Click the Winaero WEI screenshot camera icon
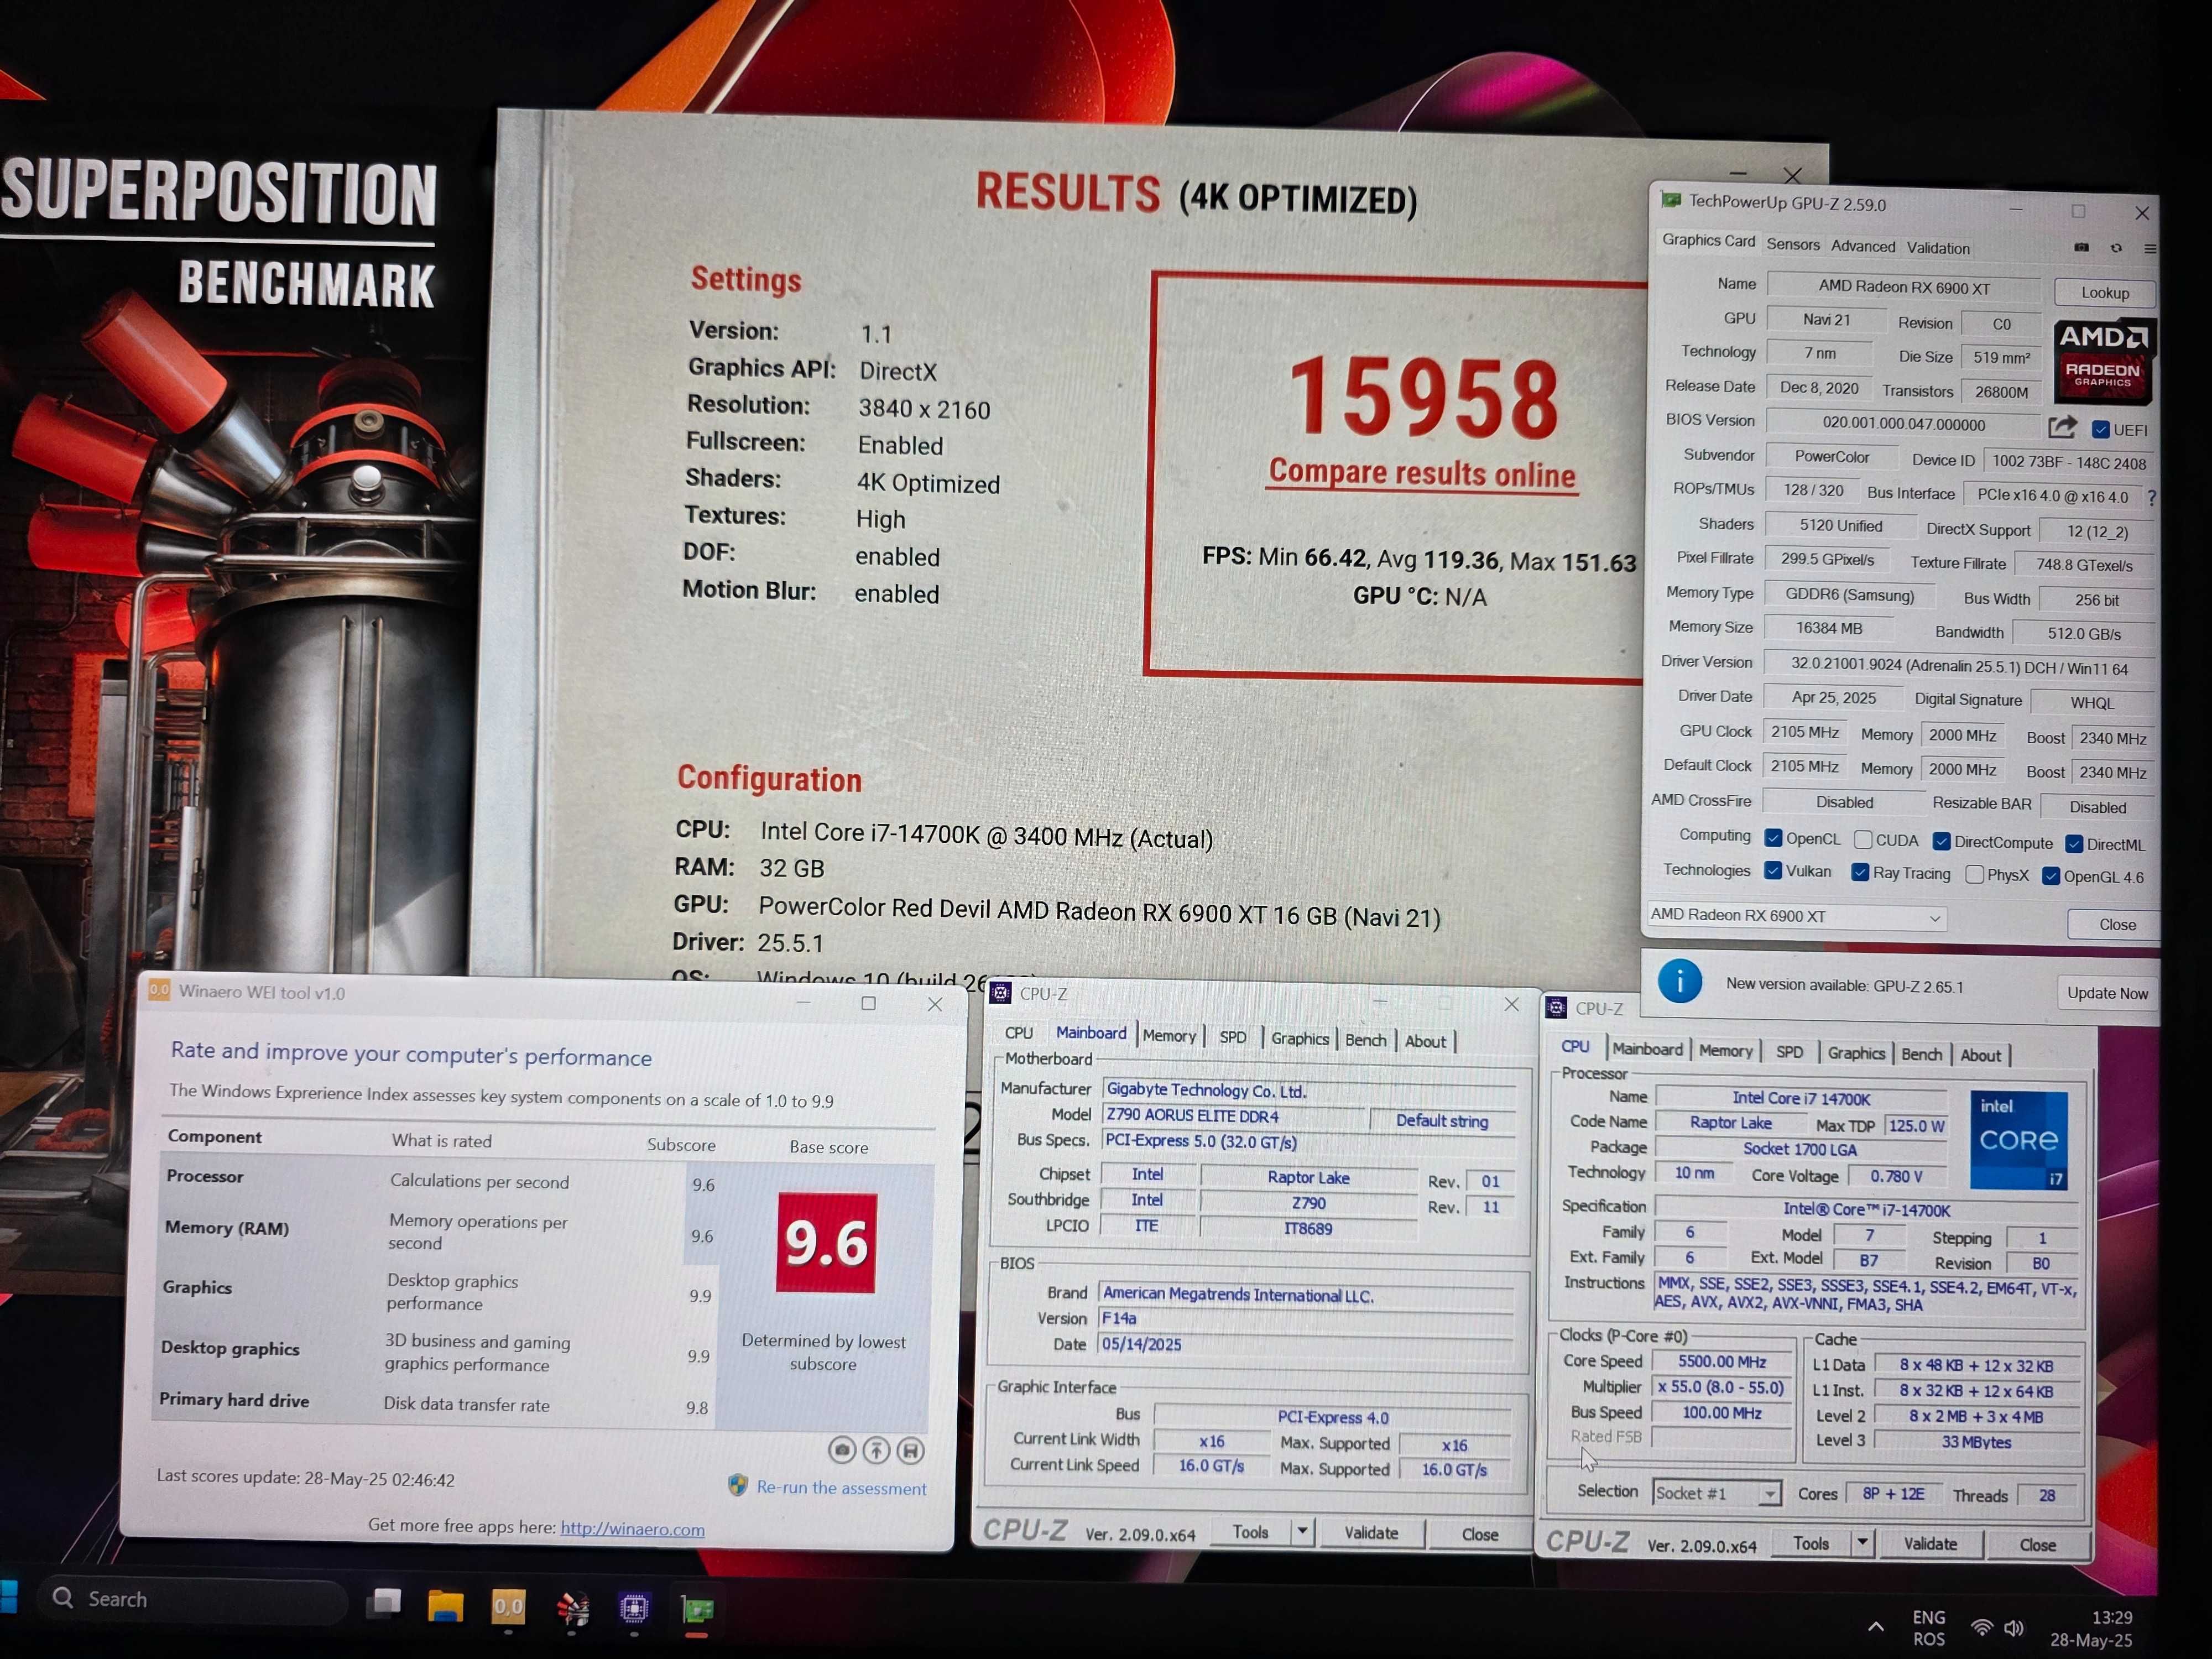Screen dimensions: 2212x1659 click(842, 1449)
